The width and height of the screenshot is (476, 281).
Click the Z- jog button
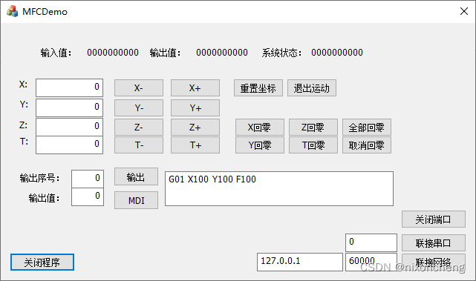coord(139,127)
